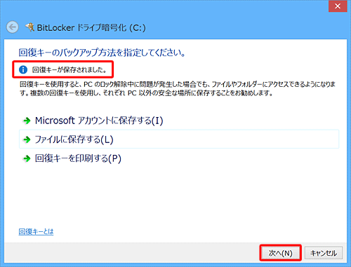Click the キャンセル button
This screenshot has width=351, height=267.
[324, 253]
